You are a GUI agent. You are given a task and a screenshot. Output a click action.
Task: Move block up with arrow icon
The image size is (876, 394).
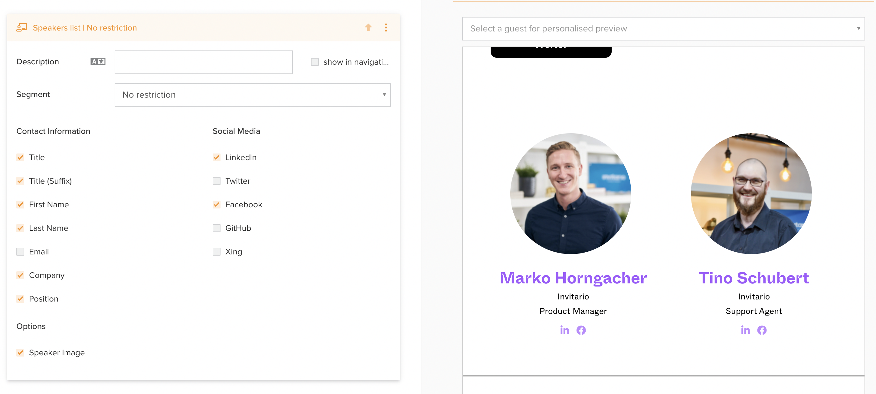(368, 27)
